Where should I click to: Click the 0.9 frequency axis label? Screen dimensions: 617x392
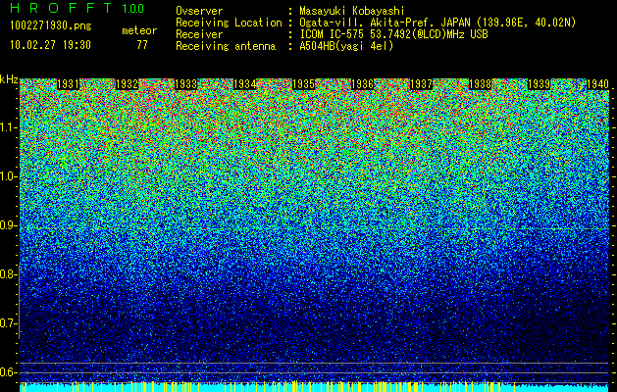(x=8, y=225)
